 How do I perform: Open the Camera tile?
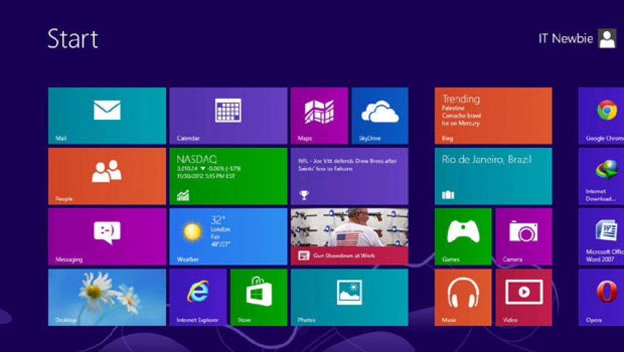click(x=524, y=237)
